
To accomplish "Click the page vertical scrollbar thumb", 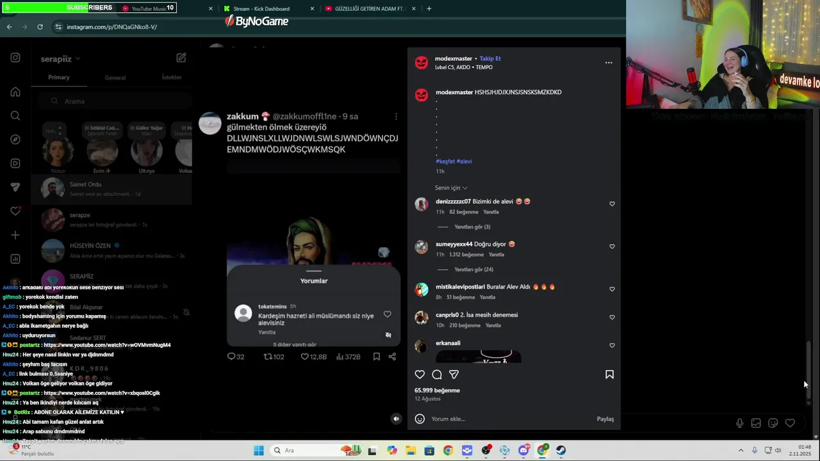I will pyautogui.click(x=808, y=370).
